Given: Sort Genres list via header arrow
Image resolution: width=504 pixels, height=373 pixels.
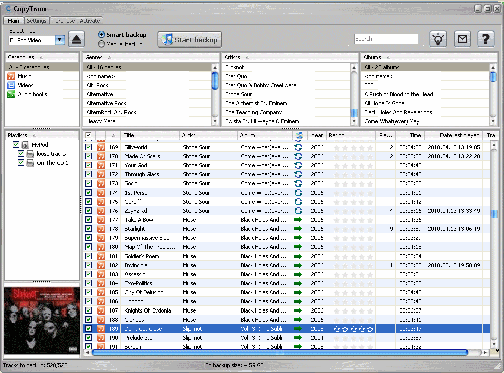Looking at the screenshot, I should pyautogui.click(x=109, y=57).
